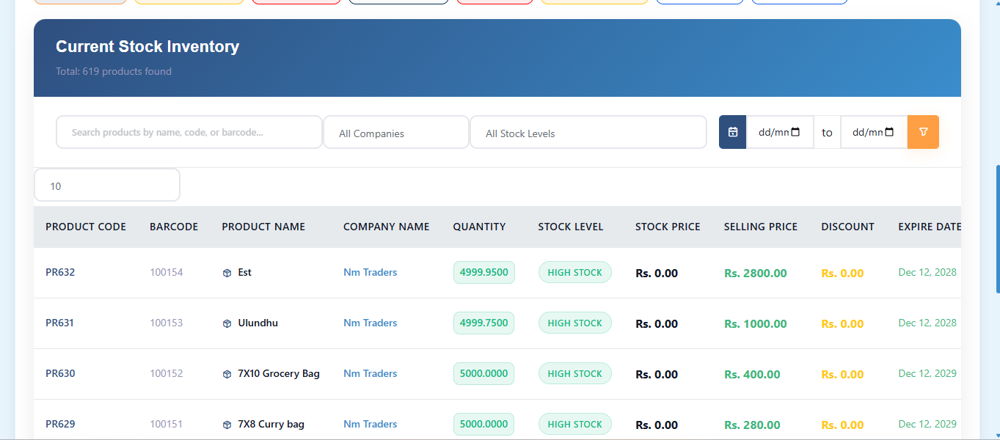Click selling price Rs. 400.00

752,374
